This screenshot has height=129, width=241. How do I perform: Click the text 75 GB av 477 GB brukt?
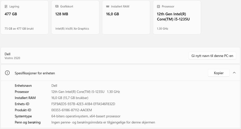point(19,28)
